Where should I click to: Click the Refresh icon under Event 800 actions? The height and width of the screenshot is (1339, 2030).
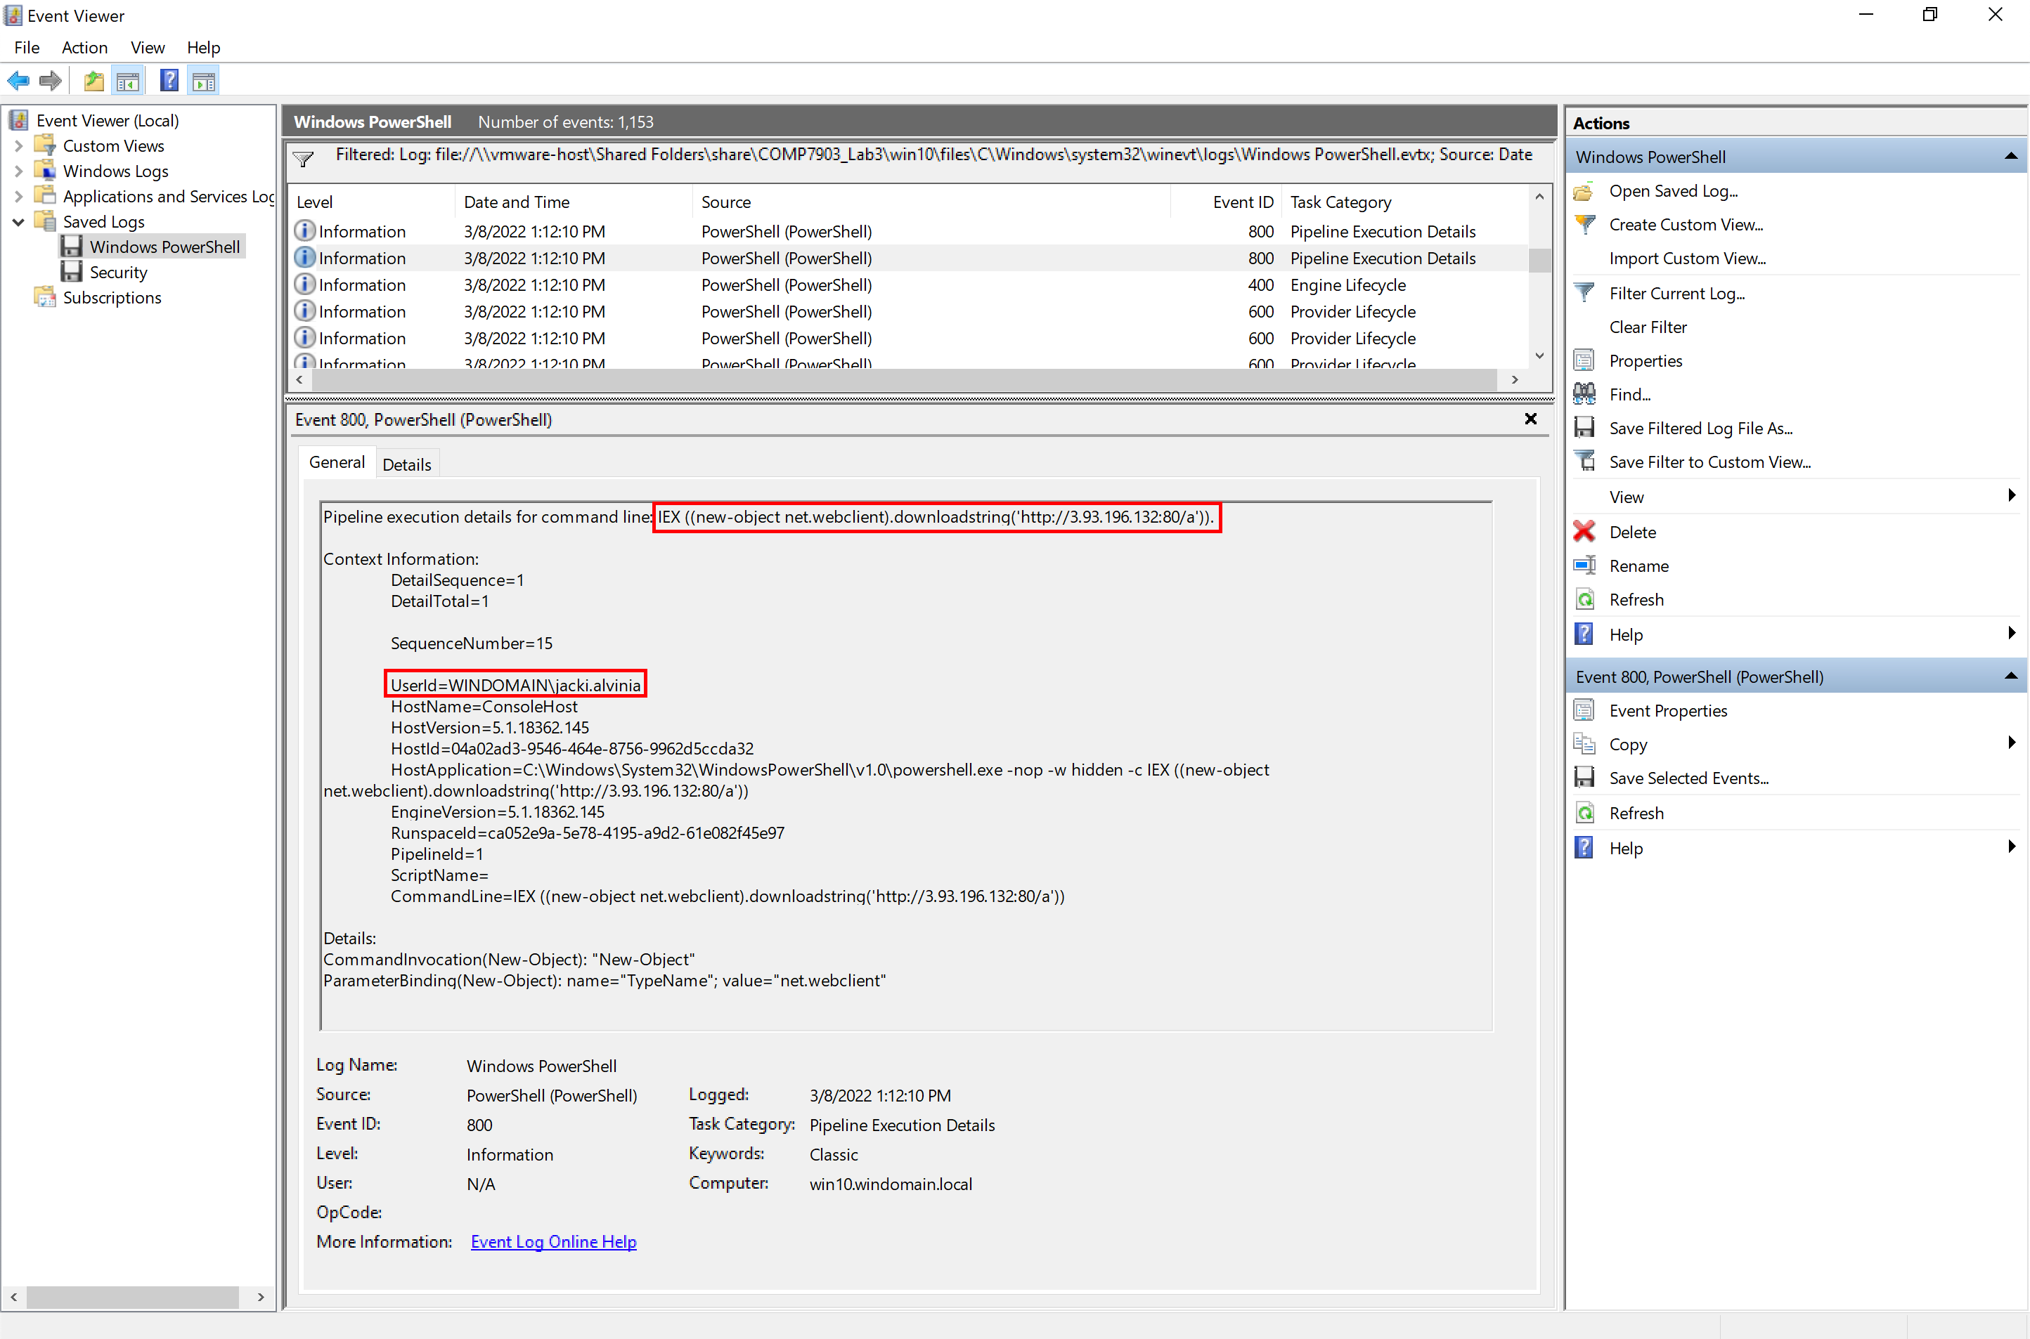coord(1584,812)
